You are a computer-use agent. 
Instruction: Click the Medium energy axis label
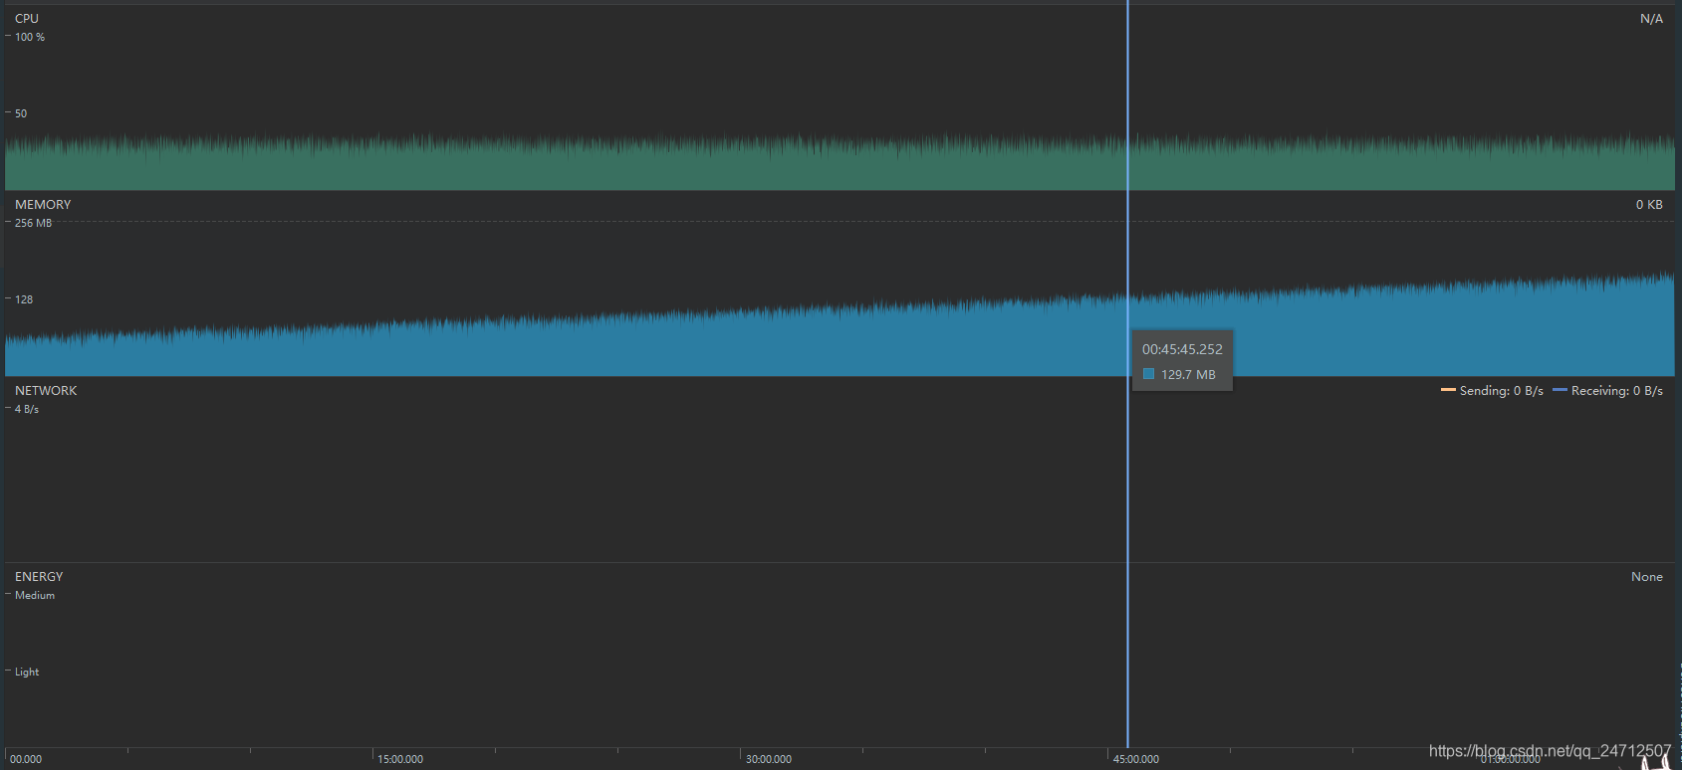click(35, 595)
